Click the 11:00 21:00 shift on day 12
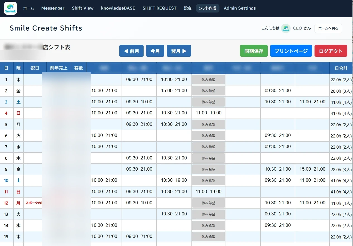The width and height of the screenshot is (353, 246). click(313, 203)
